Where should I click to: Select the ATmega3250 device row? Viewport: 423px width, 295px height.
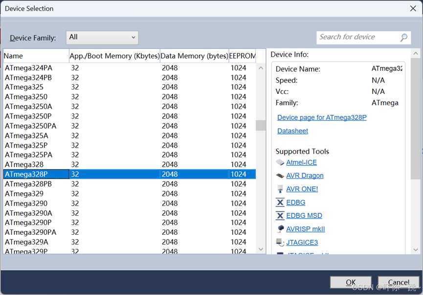pos(130,97)
